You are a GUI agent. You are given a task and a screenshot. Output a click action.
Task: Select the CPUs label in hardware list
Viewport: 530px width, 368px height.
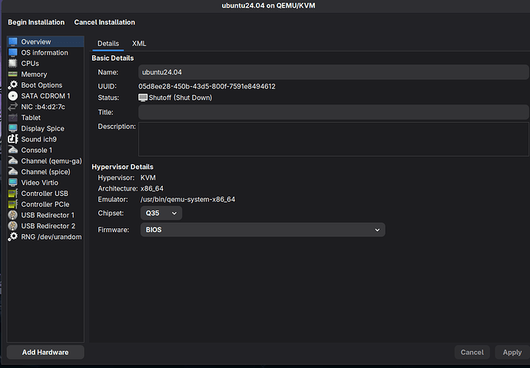pos(30,64)
